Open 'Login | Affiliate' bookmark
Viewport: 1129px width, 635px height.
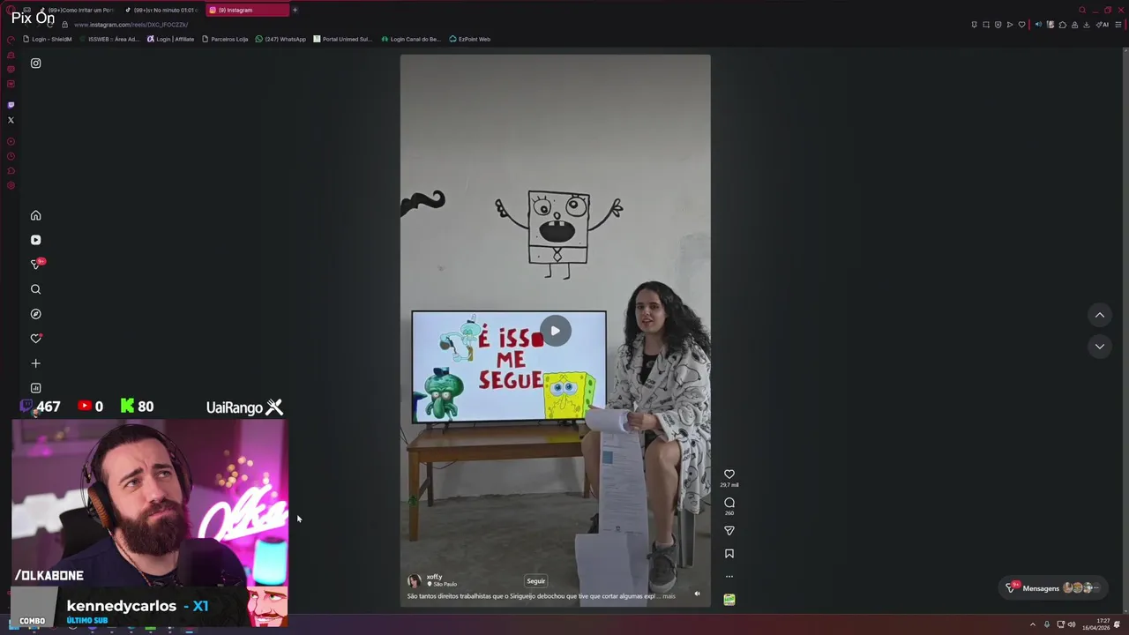171,39
